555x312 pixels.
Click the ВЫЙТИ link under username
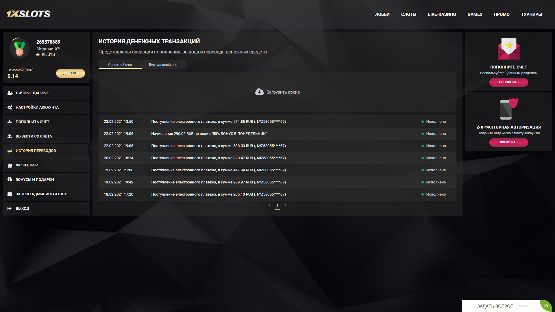click(x=48, y=55)
